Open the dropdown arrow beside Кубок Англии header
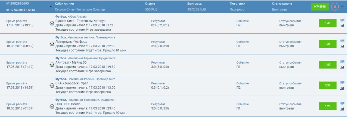348x117 pixels. 51,7
